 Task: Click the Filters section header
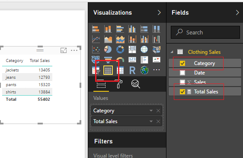(103, 141)
